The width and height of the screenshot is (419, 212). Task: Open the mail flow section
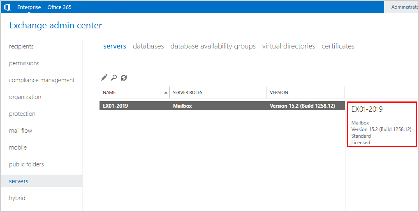21,131
